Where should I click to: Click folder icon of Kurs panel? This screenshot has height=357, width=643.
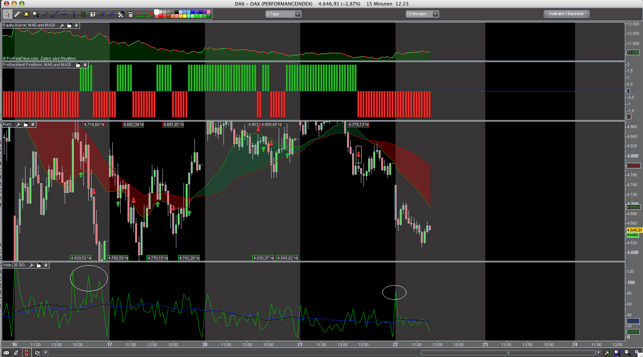(x=25, y=124)
